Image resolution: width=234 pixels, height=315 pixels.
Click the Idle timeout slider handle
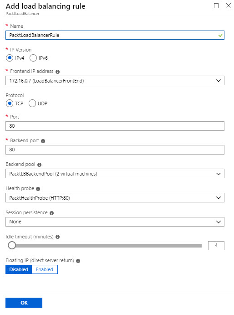(x=12, y=245)
